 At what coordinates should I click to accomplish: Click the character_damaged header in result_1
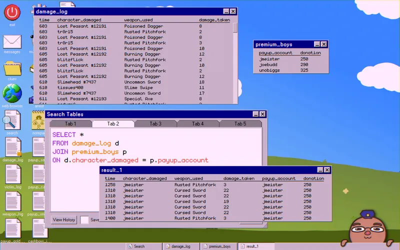145,178
